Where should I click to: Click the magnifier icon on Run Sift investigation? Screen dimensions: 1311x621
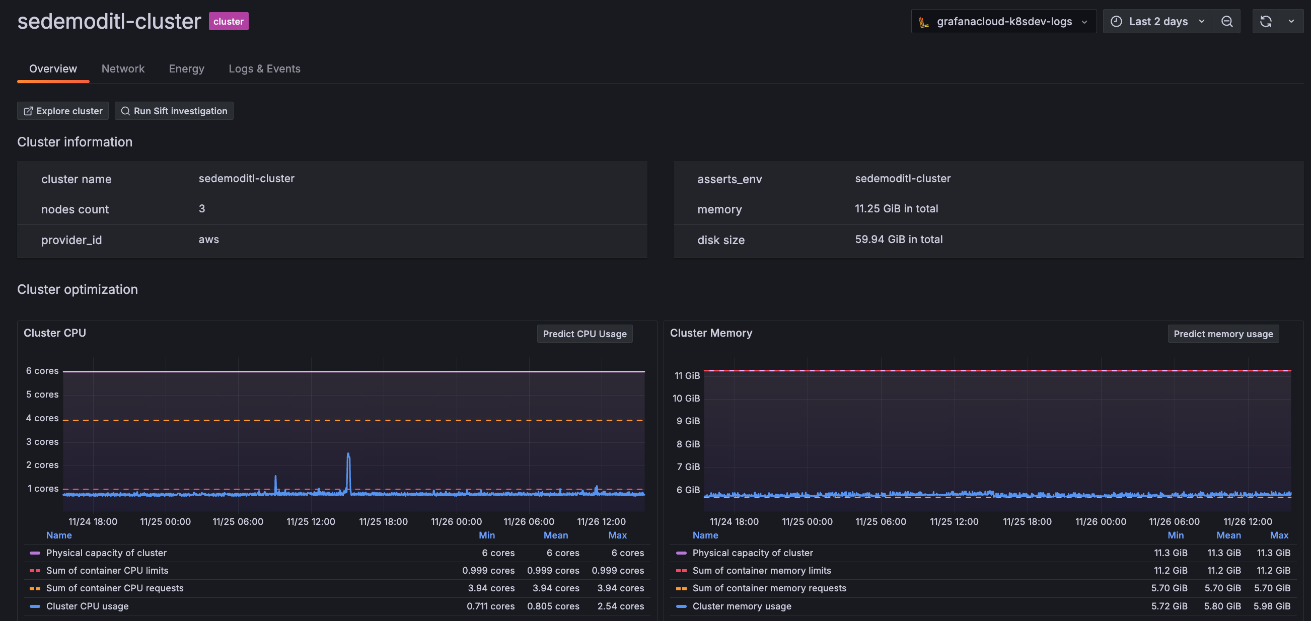(125, 111)
